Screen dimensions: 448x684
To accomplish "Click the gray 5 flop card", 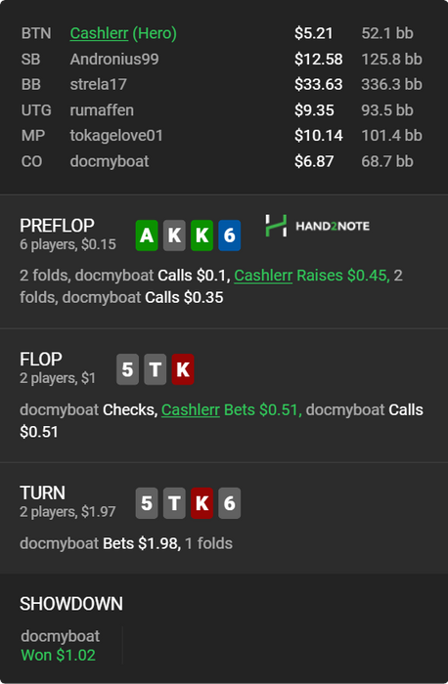I will 127,369.
